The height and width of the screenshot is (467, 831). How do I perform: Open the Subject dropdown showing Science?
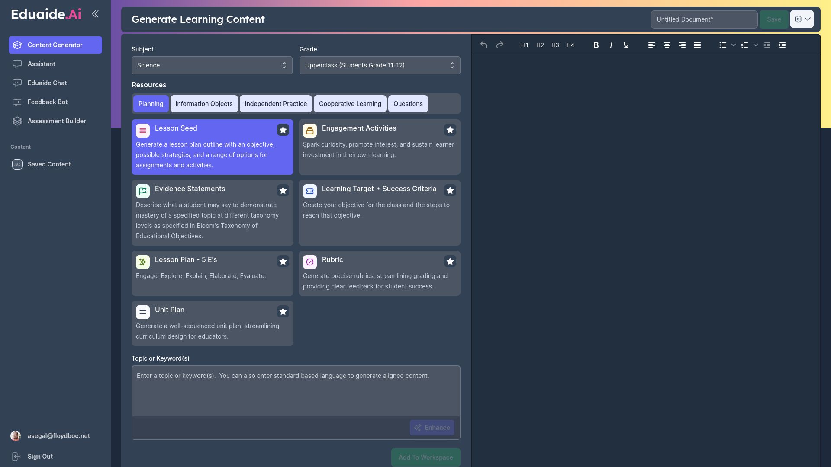pos(212,65)
